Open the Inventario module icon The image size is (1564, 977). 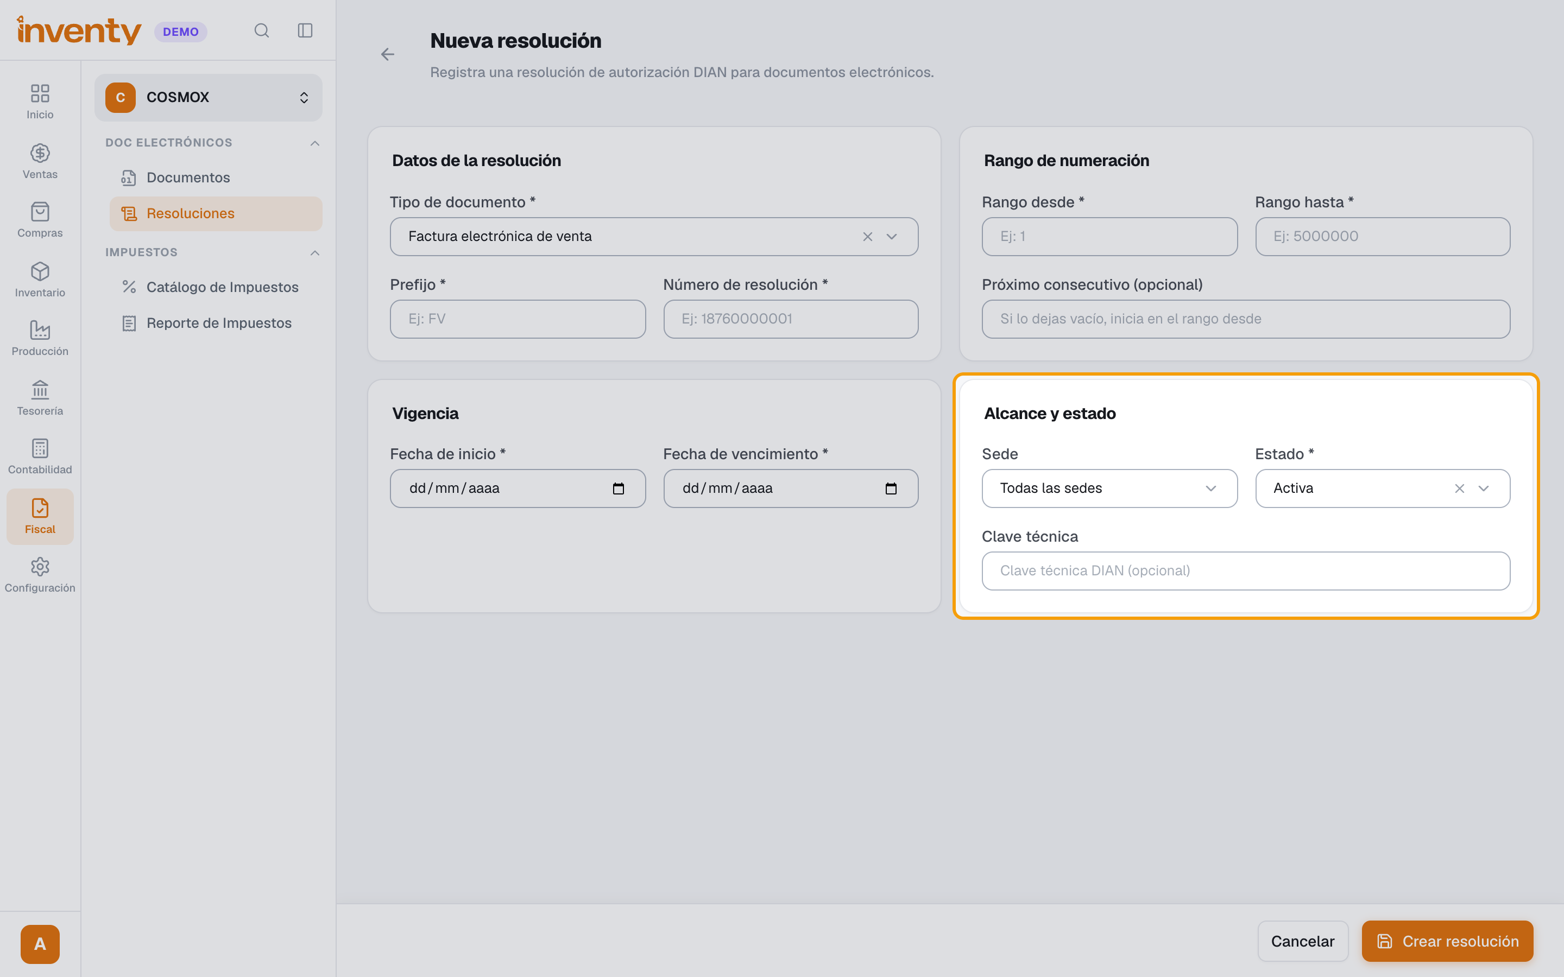[x=40, y=271]
